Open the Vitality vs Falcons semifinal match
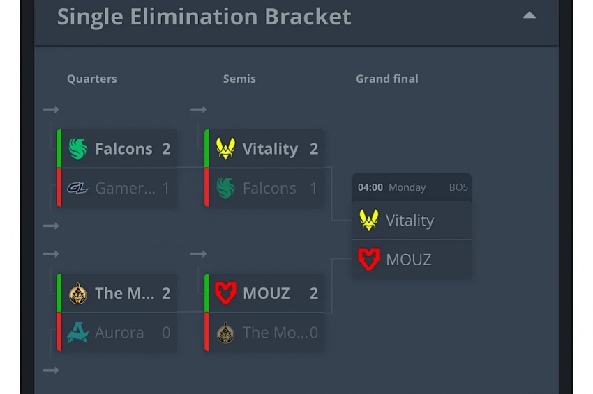Image resolution: width=593 pixels, height=394 pixels. click(264, 168)
